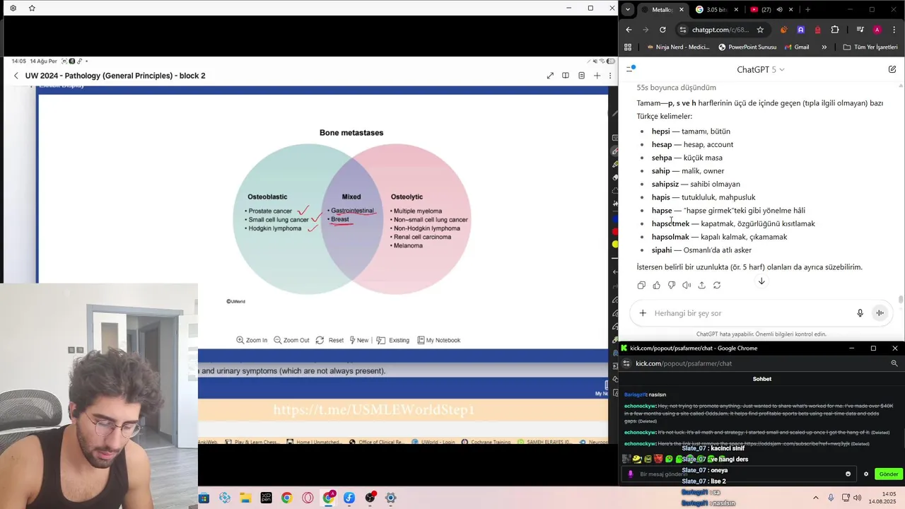Open Chrome media controls icon
Image resolution: width=905 pixels, height=509 pixels.
(x=860, y=30)
